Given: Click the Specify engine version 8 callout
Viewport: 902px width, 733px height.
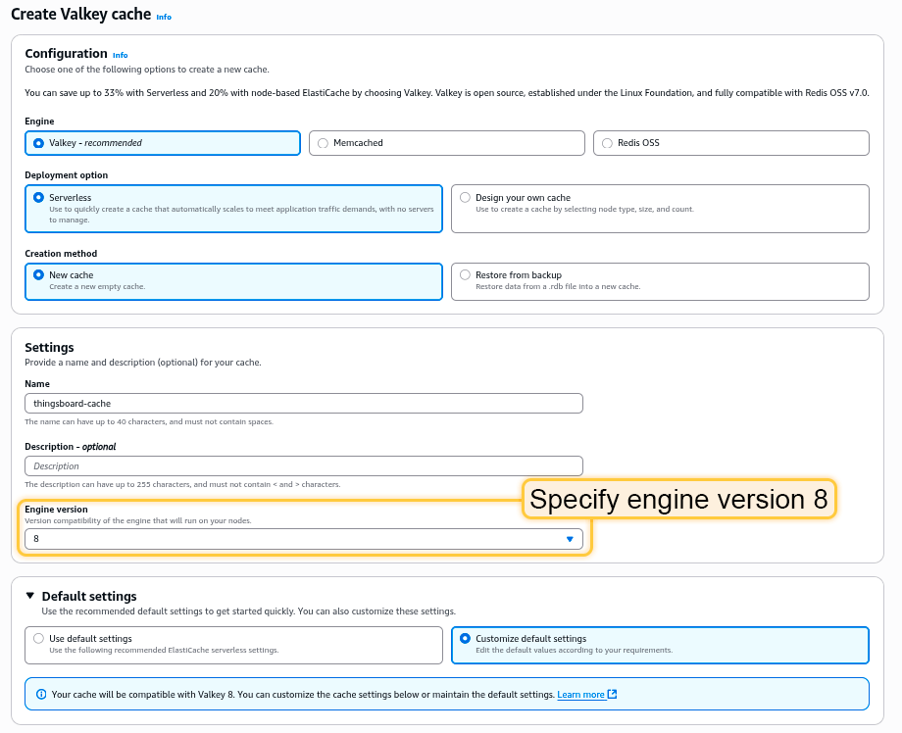Looking at the screenshot, I should tap(678, 500).
